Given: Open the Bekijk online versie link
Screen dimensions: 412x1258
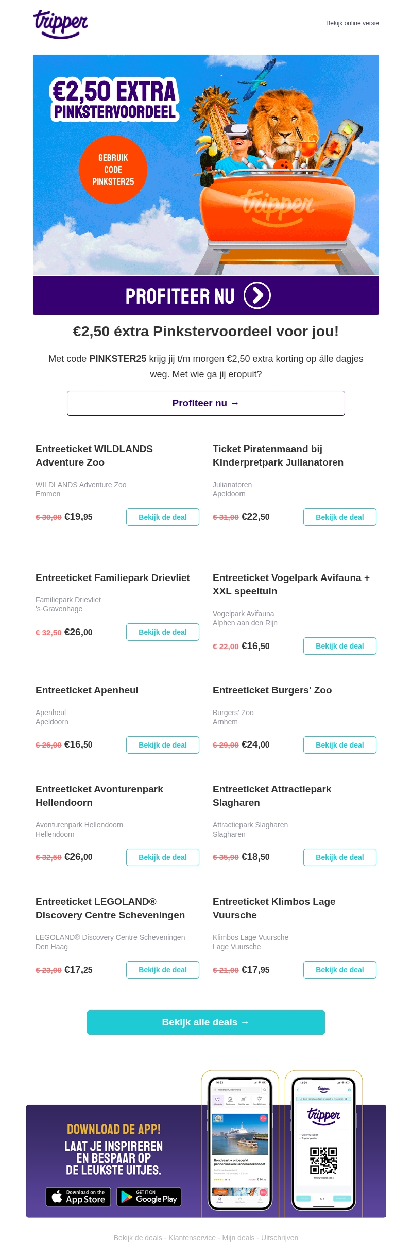Looking at the screenshot, I should [x=352, y=23].
